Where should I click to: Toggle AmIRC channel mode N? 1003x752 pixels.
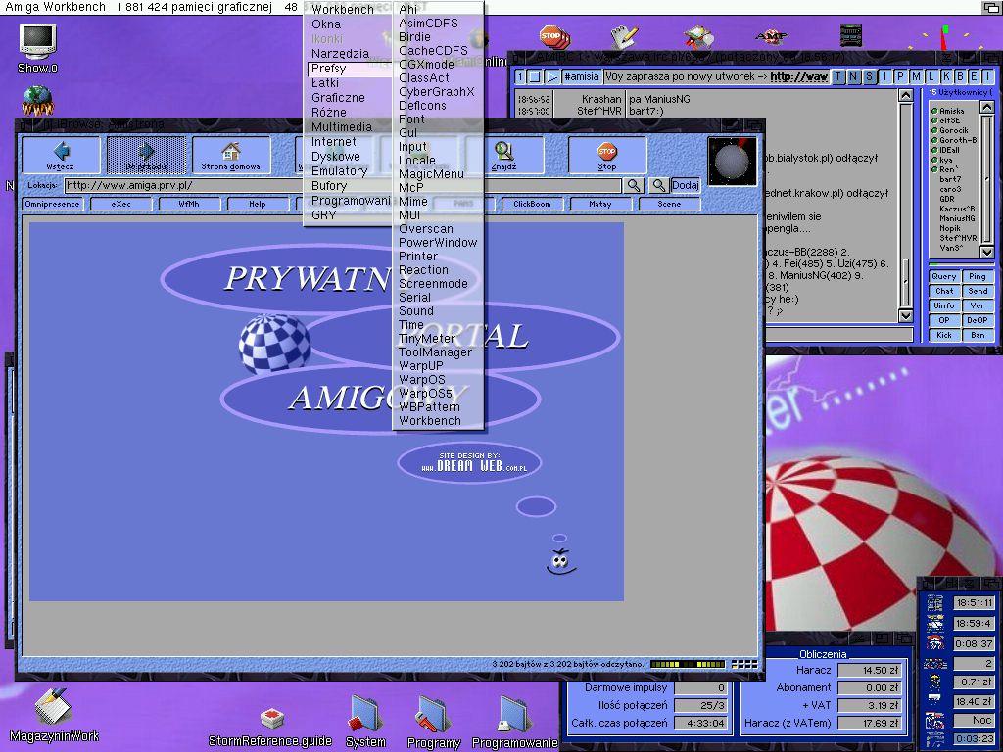point(854,76)
